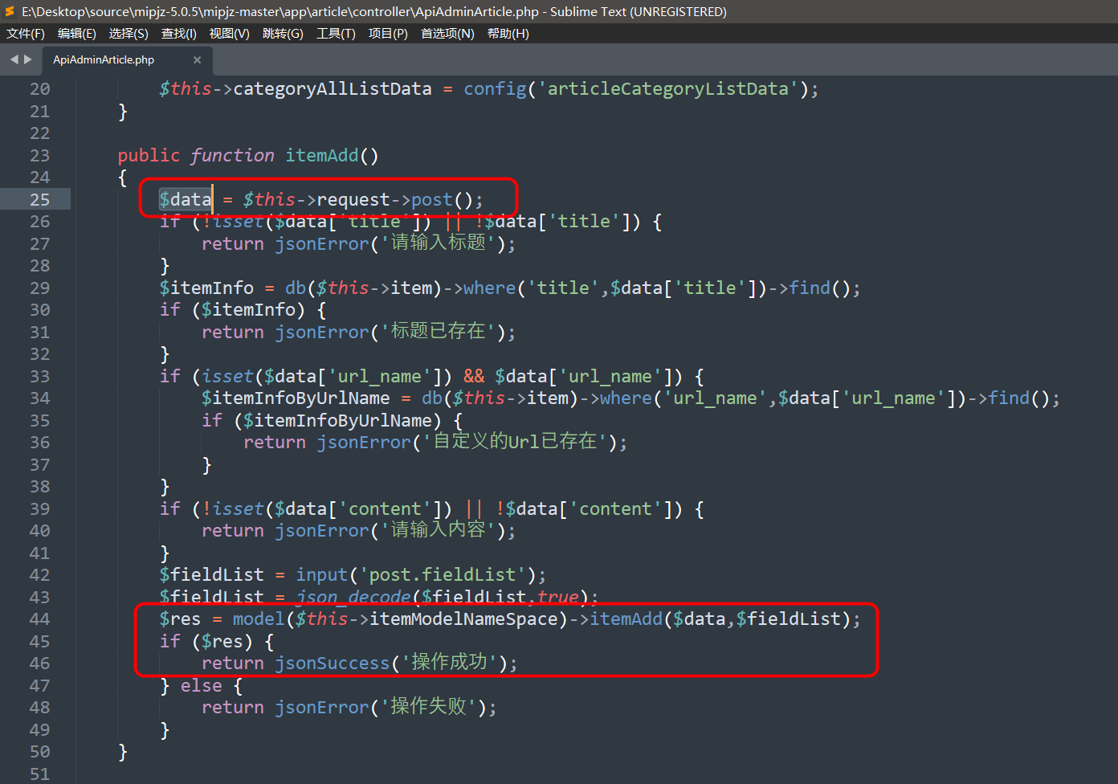This screenshot has width=1118, height=784.
Task: Open the 选择(S) menu
Action: point(128,33)
